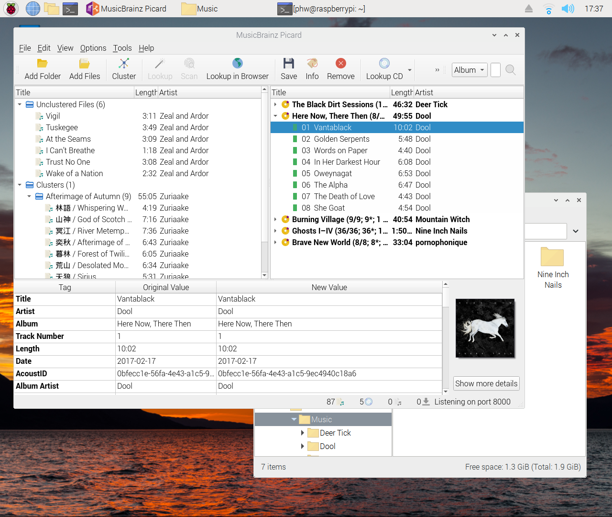Expand the Dool folder in file manager

pyautogui.click(x=302, y=446)
